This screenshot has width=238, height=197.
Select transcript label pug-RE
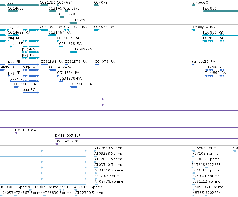pos(17,44)
